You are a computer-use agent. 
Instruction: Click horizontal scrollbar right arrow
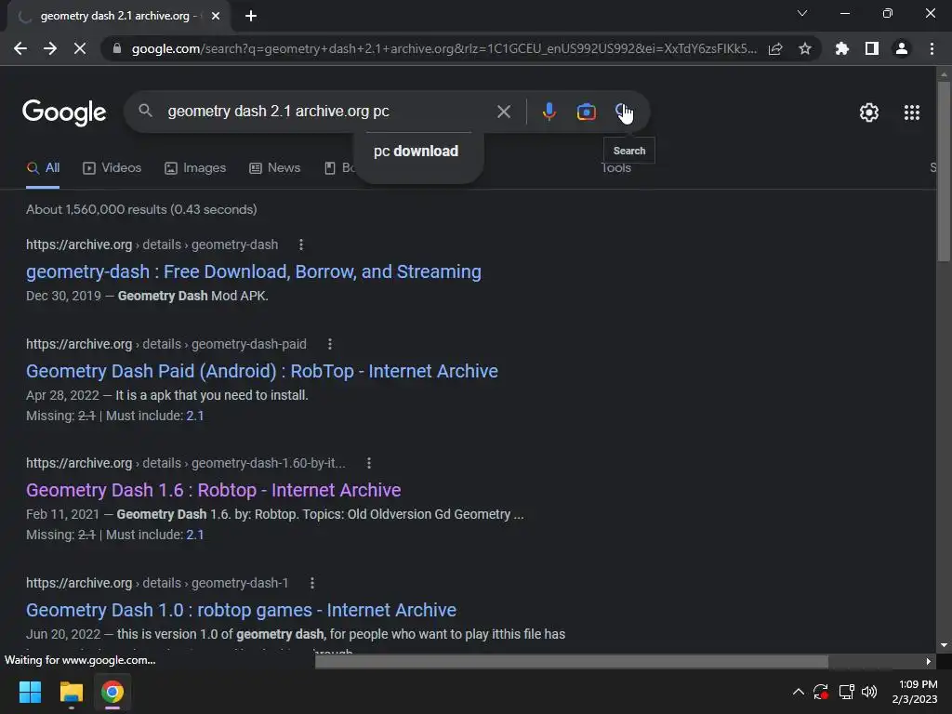click(x=929, y=661)
